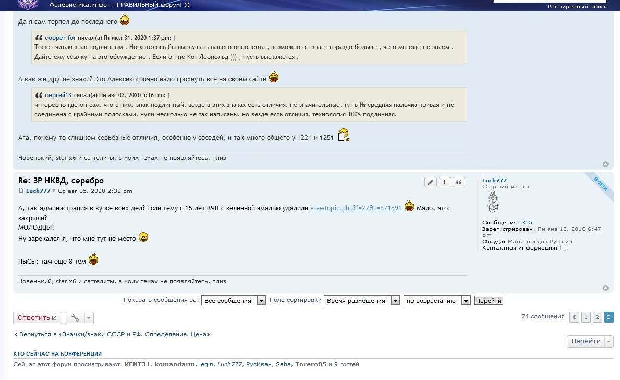The width and height of the screenshot is (620, 380).
Task: Click the report post exclamation icon
Action: [x=445, y=182]
